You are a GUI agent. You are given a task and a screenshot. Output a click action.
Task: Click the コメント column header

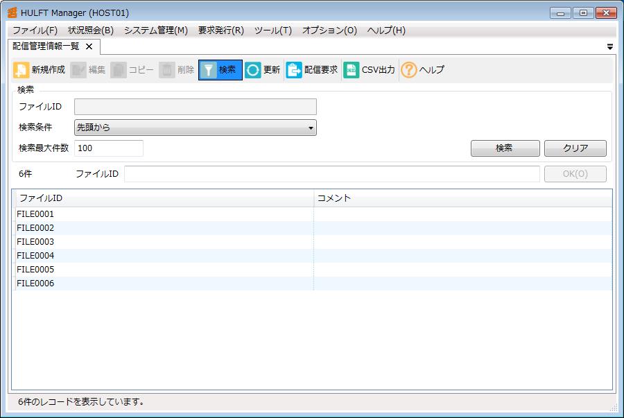pyautogui.click(x=462, y=198)
